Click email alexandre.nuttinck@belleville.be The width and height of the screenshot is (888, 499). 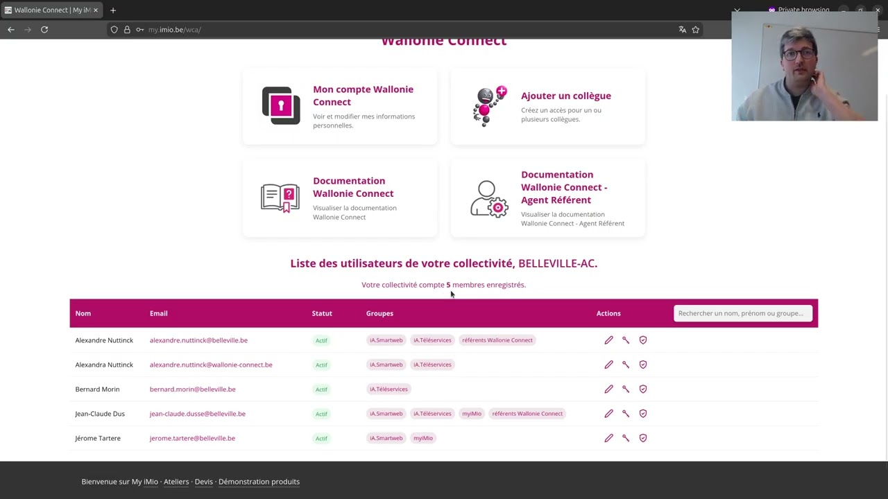[x=198, y=340]
